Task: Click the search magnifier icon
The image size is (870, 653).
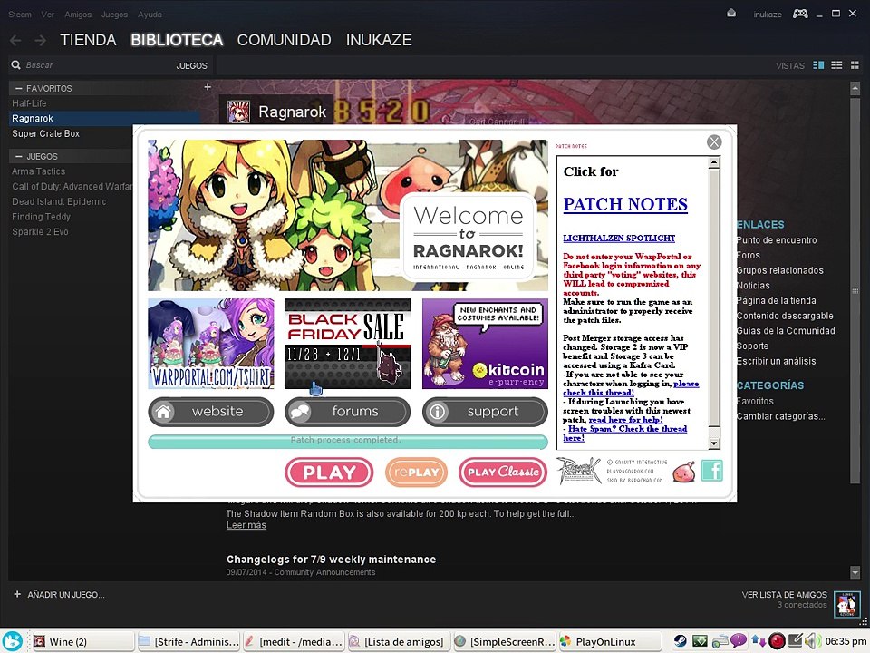Action: 15,65
